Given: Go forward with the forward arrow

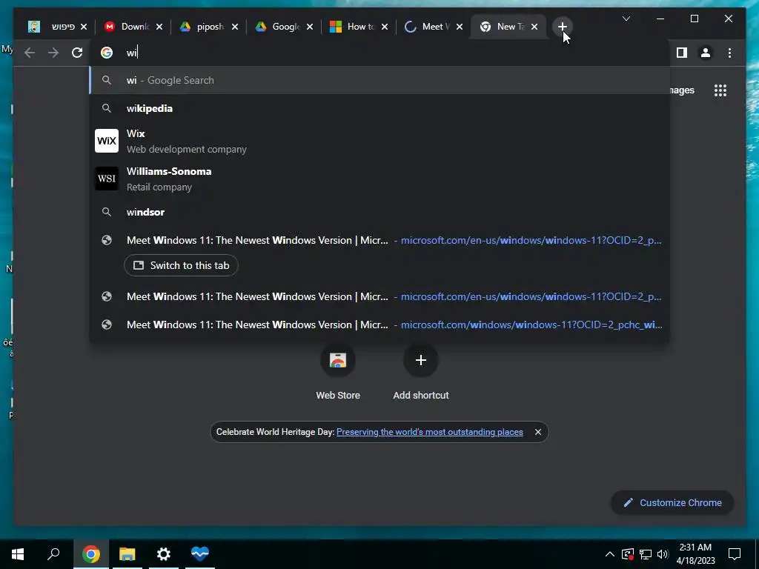Looking at the screenshot, I should click(53, 53).
